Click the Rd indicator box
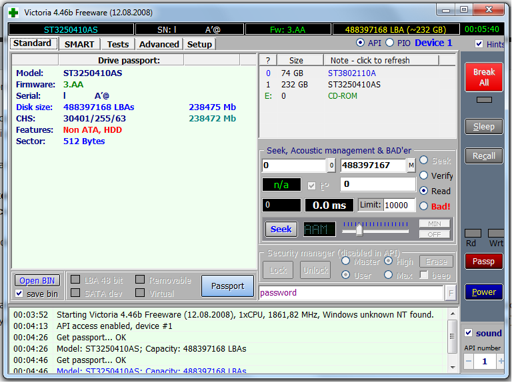Screen dimensions: 512x383 [473, 234]
